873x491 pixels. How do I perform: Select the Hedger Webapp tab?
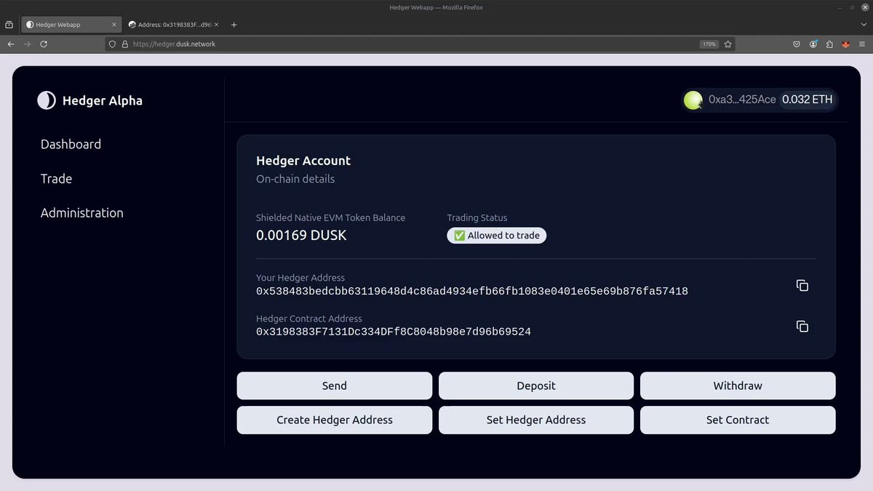click(71, 25)
